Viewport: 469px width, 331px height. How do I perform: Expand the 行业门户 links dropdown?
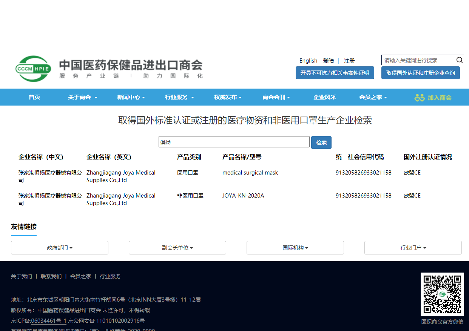click(x=413, y=248)
